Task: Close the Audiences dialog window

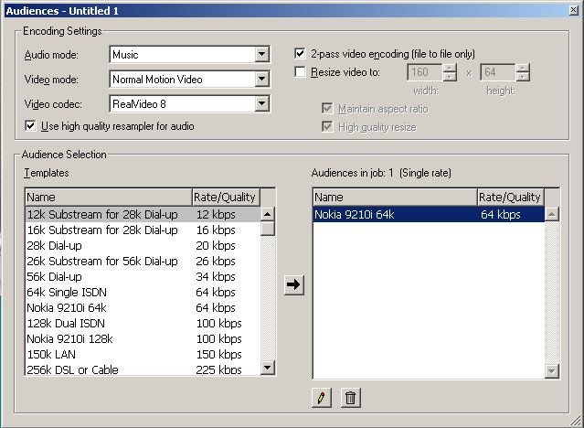Action: click(x=571, y=10)
